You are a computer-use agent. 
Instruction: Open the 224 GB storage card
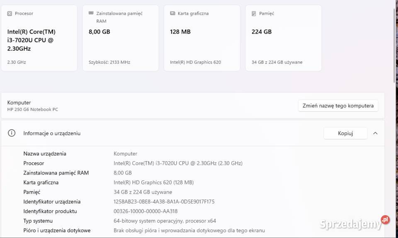pos(284,38)
